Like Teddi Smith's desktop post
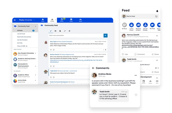This screenshot has width=172, height=113. point(51,77)
